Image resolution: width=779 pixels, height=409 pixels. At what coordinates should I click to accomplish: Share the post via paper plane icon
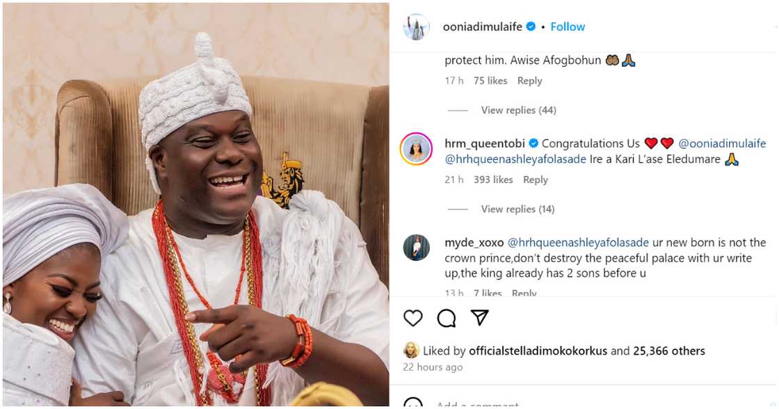pos(479,318)
